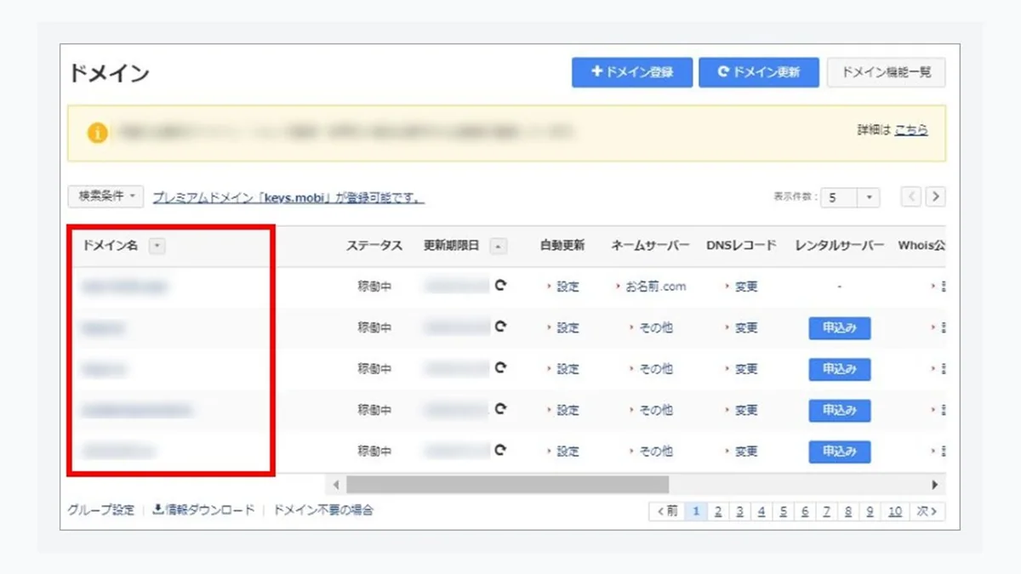The width and height of the screenshot is (1021, 574).
Task: Click 申込み button in second domain row
Action: click(x=840, y=328)
